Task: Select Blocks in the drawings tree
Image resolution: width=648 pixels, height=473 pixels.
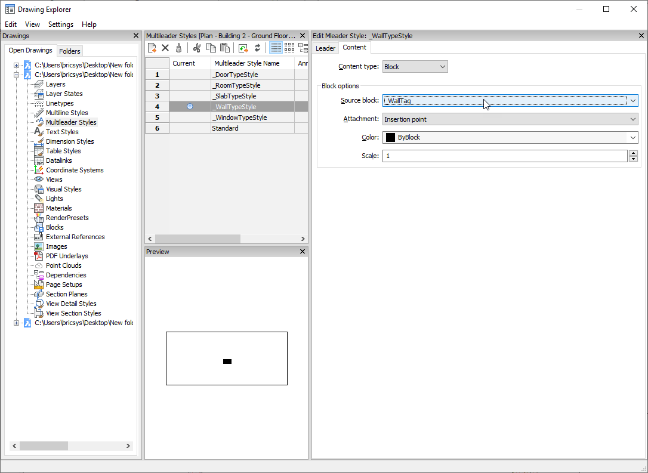Action: pos(54,227)
